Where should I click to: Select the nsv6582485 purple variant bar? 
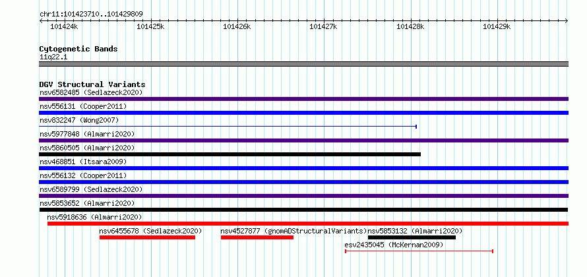(x=303, y=99)
